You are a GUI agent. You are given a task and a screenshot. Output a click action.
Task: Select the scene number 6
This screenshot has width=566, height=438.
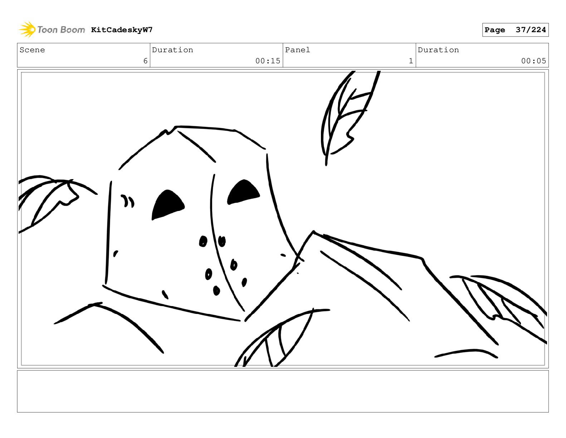145,61
